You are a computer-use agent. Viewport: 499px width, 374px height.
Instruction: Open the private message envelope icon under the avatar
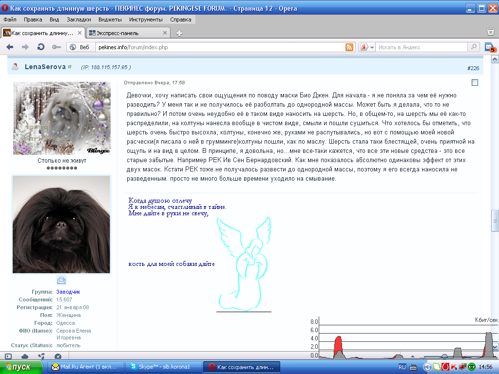tap(61, 280)
